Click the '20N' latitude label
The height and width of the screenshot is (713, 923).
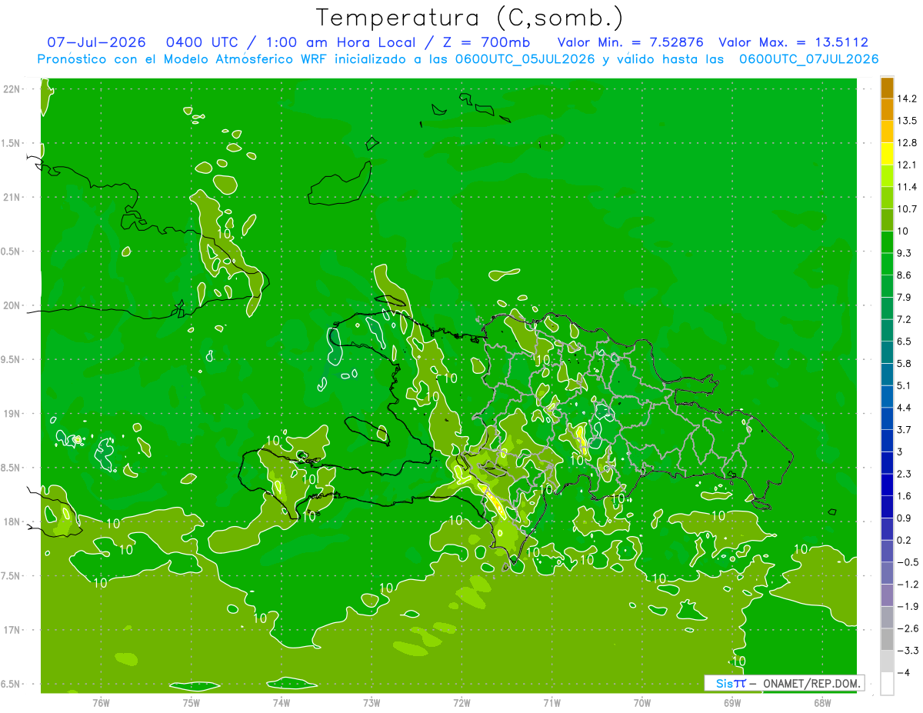click(x=11, y=305)
